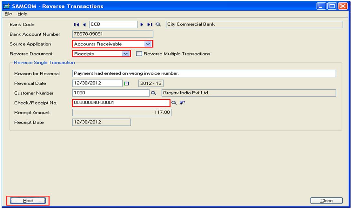
Task: Click the Receipt Amount field showing 117.00
Action: [122, 113]
